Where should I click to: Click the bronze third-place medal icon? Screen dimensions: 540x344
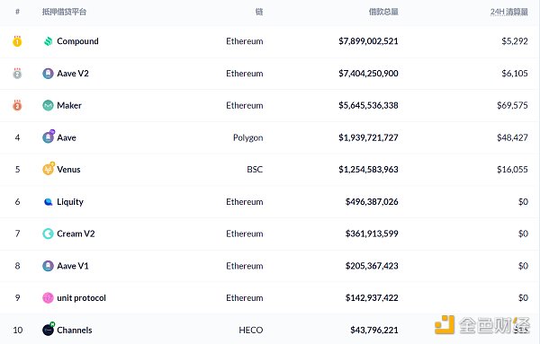click(x=17, y=105)
